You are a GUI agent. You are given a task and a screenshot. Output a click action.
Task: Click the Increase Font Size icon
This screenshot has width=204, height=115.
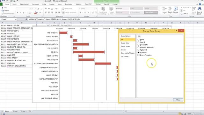[38, 9]
